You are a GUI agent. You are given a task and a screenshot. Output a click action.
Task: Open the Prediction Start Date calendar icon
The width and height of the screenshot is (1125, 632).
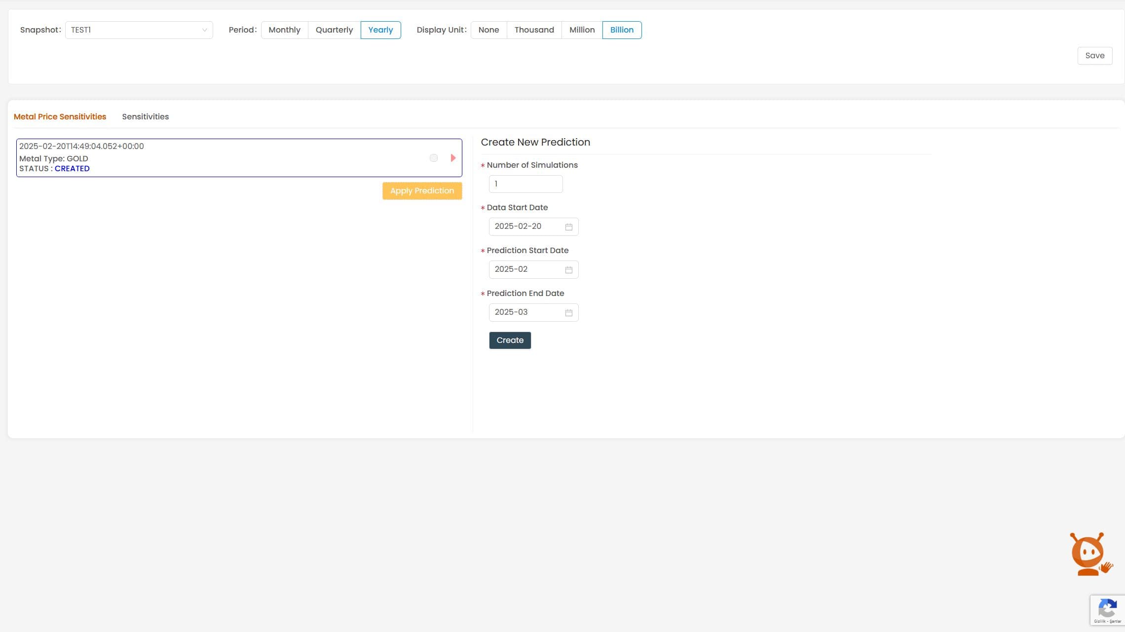click(568, 270)
